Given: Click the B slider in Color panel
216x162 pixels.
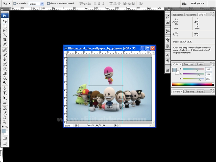Looking at the screenshot, I should click(193, 79).
